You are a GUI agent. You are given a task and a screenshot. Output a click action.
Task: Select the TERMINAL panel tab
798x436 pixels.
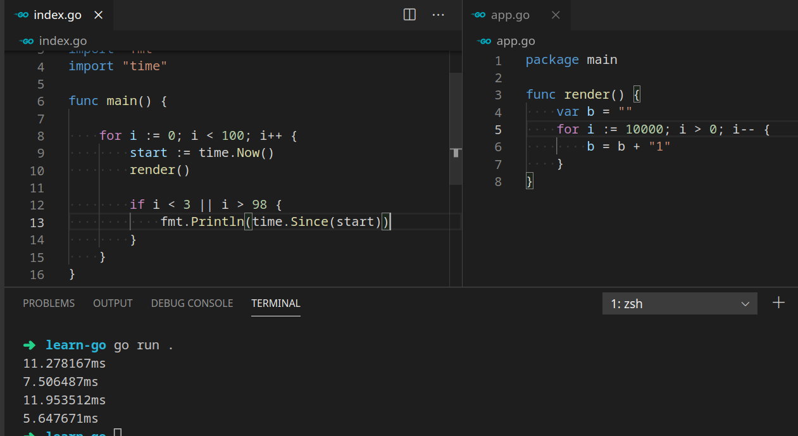[275, 303]
